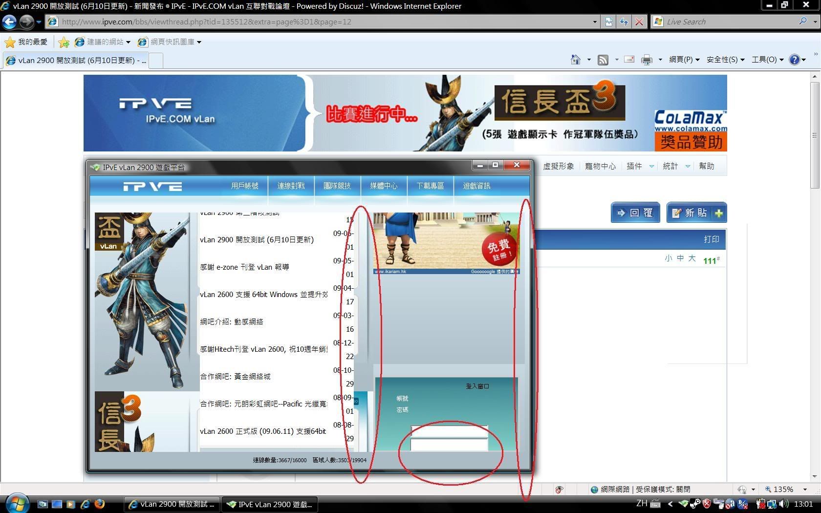This screenshot has width=821, height=513.
Task: Open 團隊競技 tab in IPvE platform
Action: [337, 186]
